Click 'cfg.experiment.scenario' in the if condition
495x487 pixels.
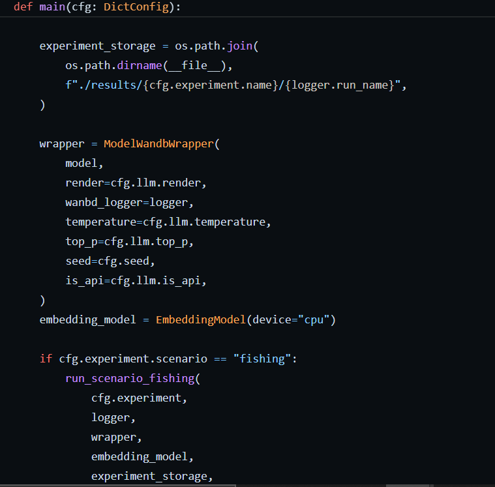click(x=133, y=359)
